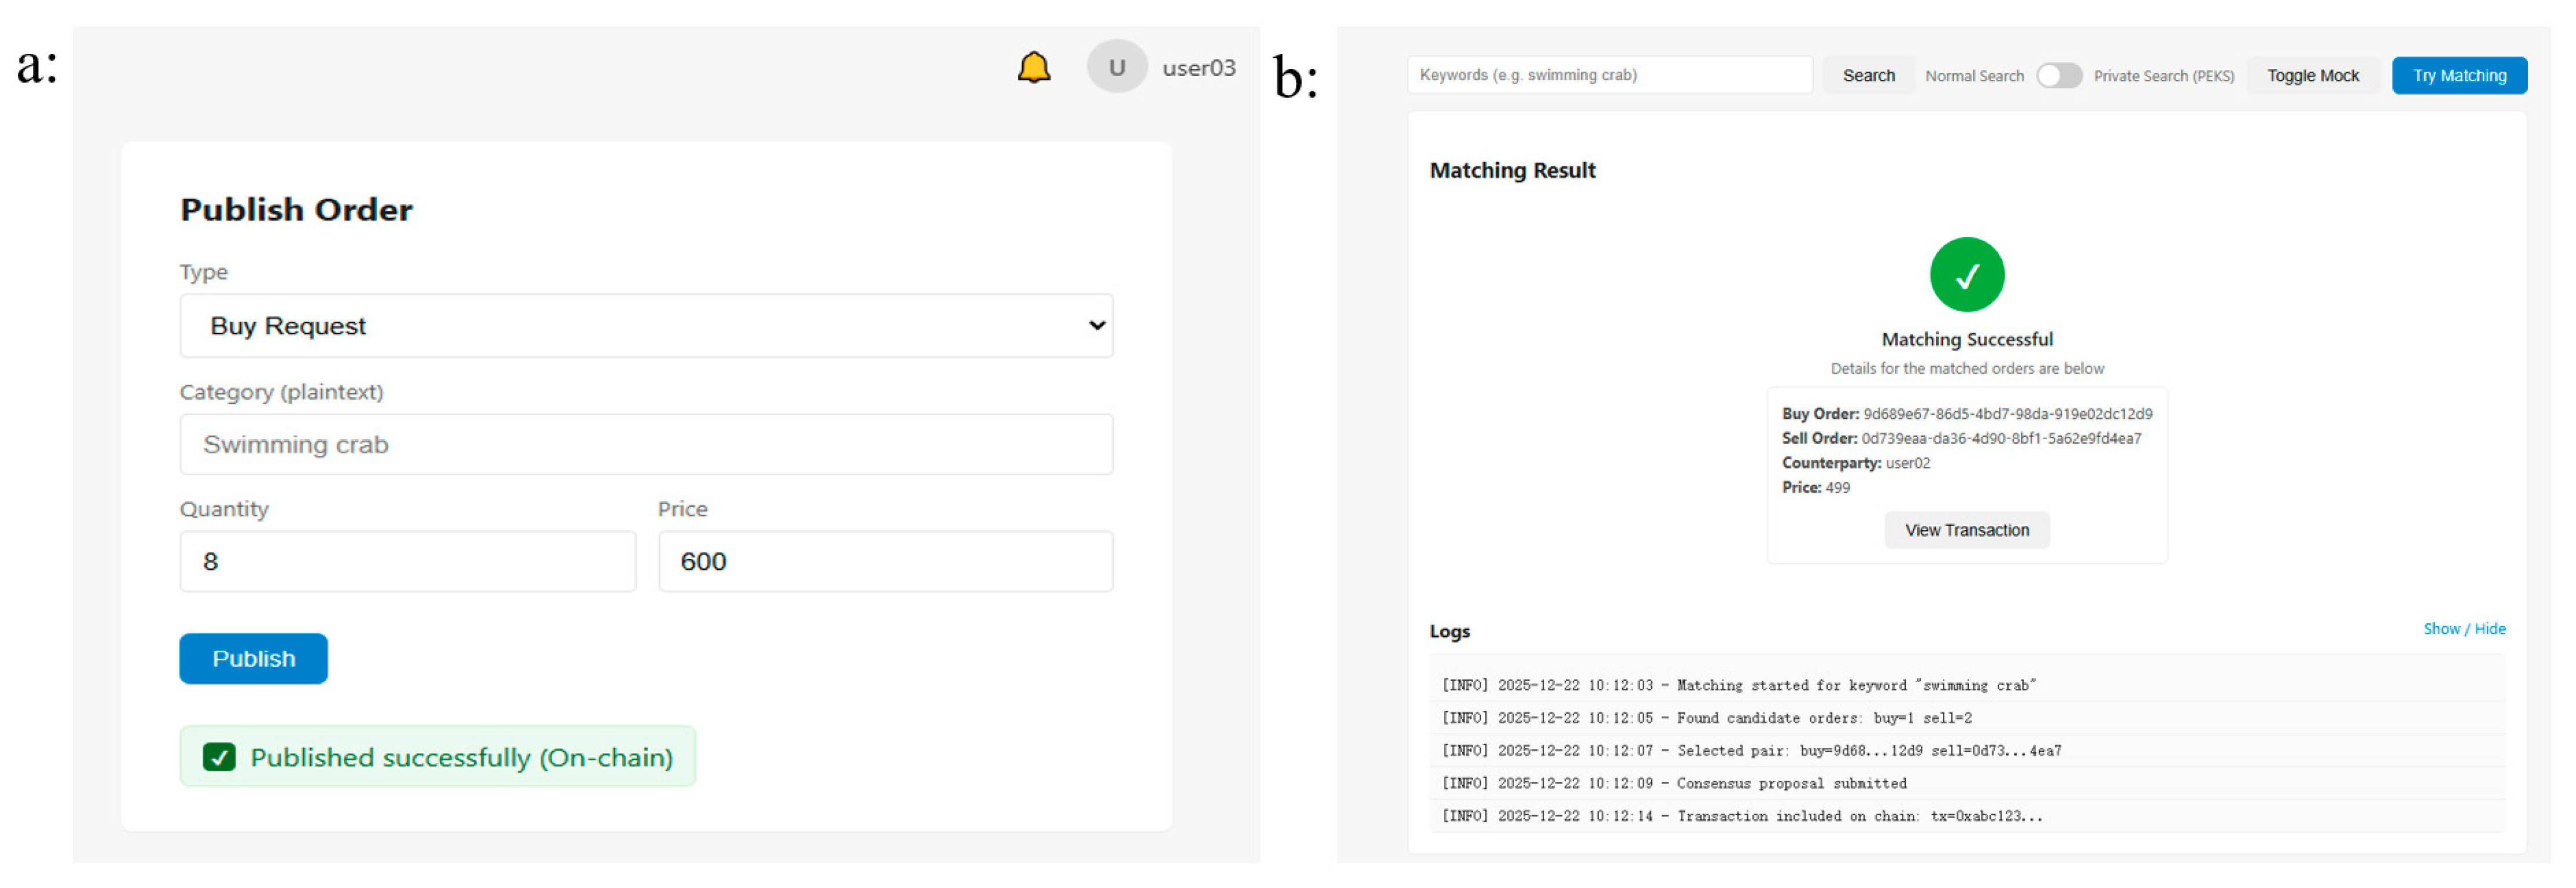Click the green Matching Successful checkmark icon
The image size is (2576, 888).
pyautogui.click(x=1966, y=275)
